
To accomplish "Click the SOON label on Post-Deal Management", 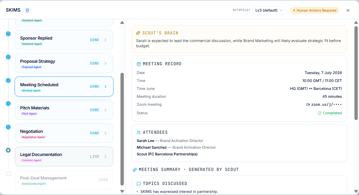I will tap(103, 180).
